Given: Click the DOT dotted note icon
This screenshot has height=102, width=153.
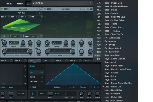Looking at the screenshot, I should click(x=73, y=94).
